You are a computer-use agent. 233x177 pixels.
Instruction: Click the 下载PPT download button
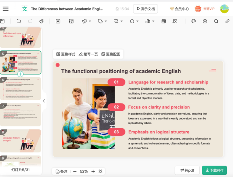(x=214, y=170)
